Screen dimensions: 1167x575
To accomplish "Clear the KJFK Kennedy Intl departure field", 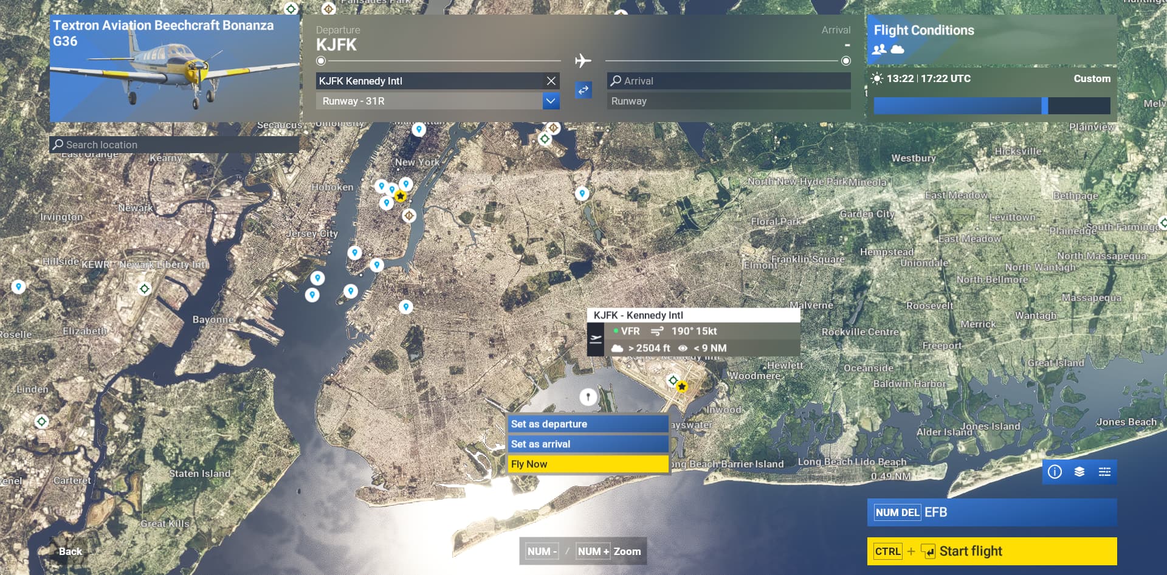I will pos(551,81).
